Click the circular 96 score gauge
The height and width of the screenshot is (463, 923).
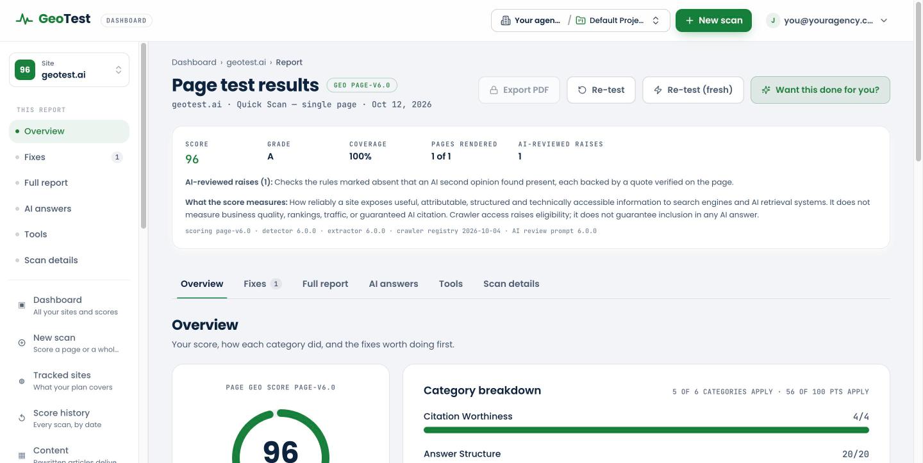click(281, 437)
